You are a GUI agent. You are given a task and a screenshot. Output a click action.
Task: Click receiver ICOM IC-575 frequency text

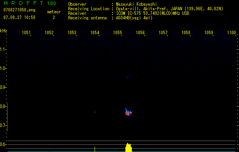pyautogui.click(x=153, y=13)
